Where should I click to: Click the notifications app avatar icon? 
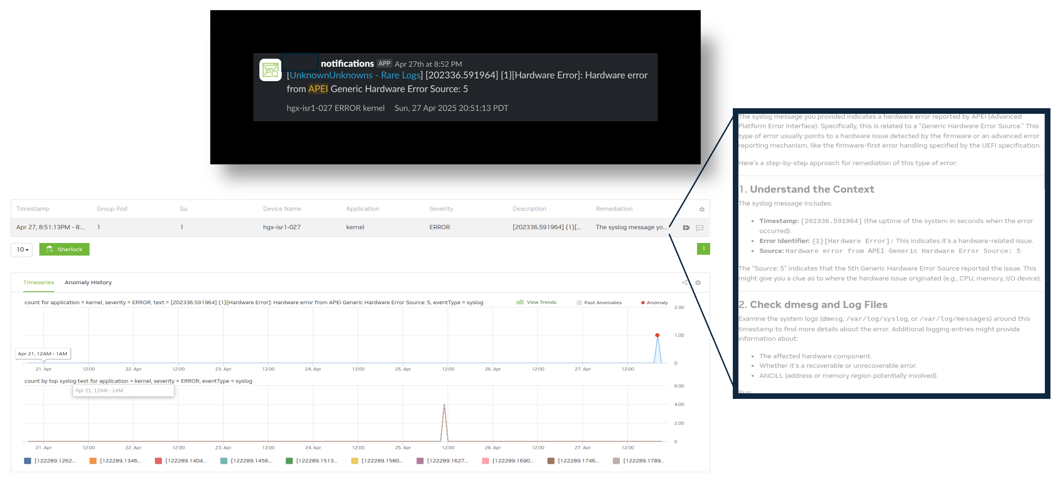[271, 70]
